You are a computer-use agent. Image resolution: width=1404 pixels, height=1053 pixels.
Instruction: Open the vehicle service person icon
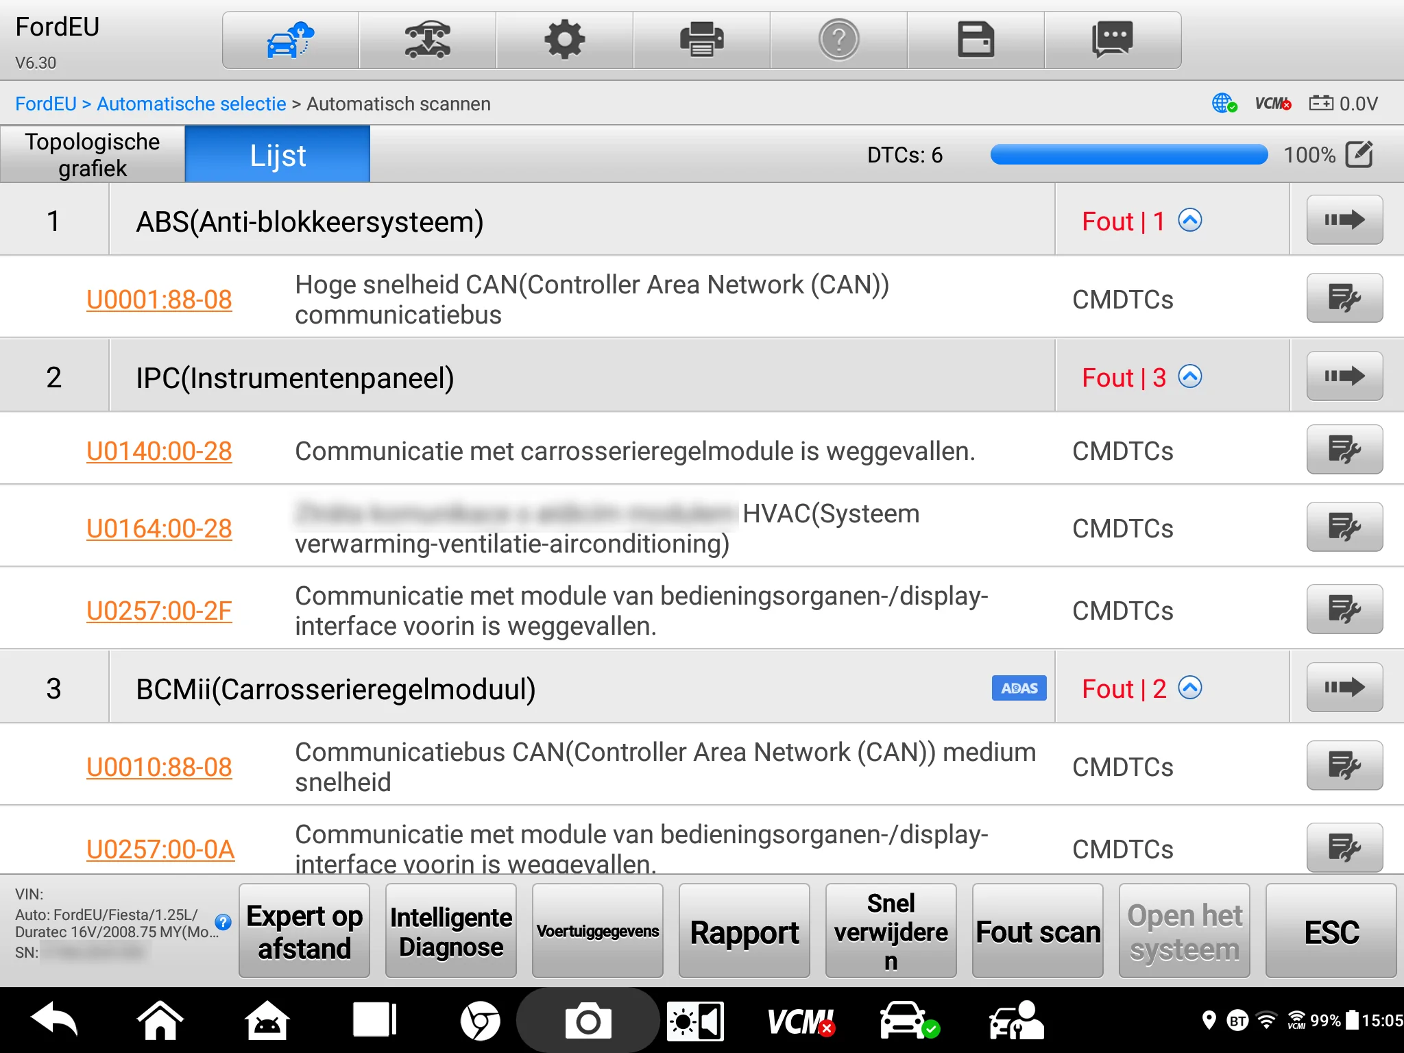[1016, 1021]
